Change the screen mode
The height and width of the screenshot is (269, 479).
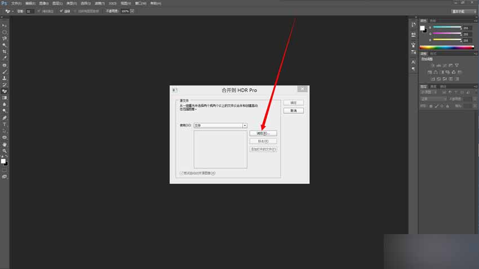coord(5,177)
